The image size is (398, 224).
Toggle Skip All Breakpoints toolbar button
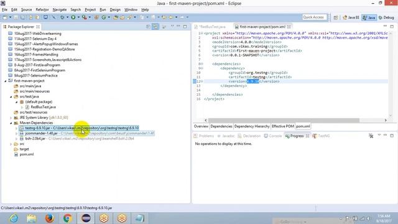tap(53, 17)
